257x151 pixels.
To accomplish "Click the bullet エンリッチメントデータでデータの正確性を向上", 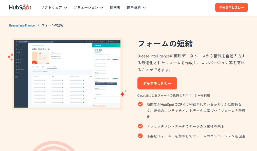I will coord(185,126).
